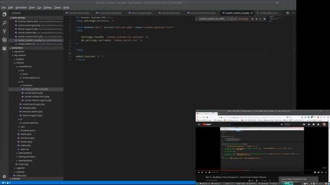Open enqueue.php in the explorer tree
The width and height of the screenshot is (330, 185).
(29, 108)
